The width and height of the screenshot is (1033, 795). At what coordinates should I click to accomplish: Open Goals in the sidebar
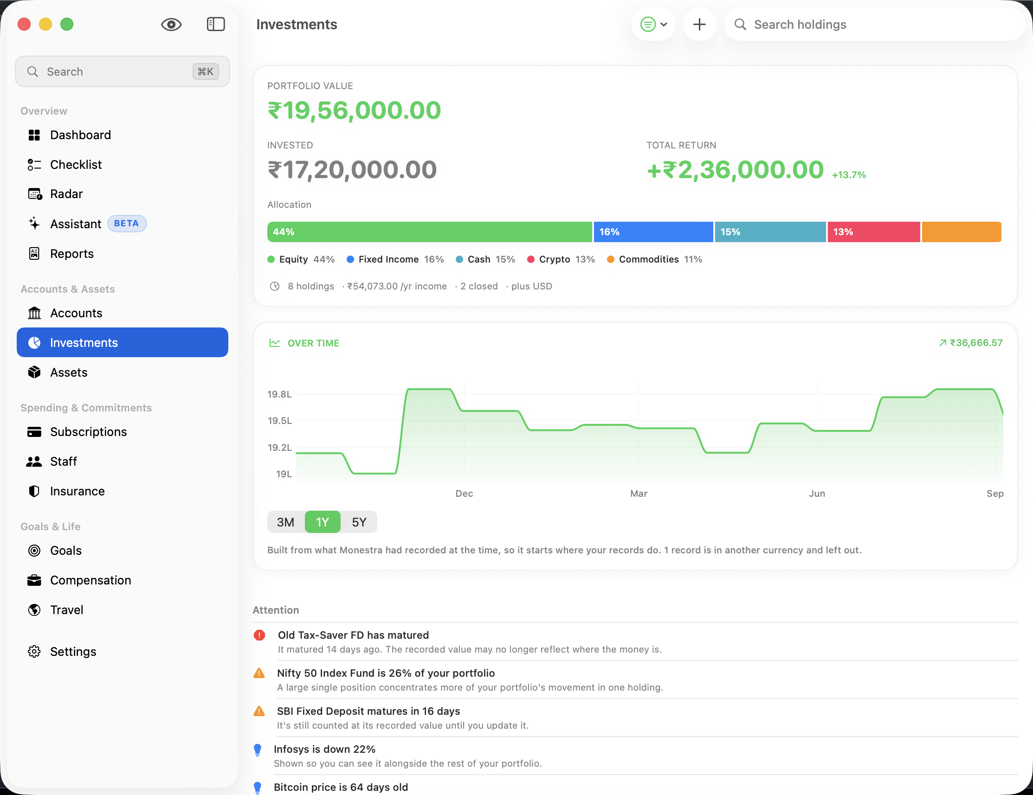123,551
